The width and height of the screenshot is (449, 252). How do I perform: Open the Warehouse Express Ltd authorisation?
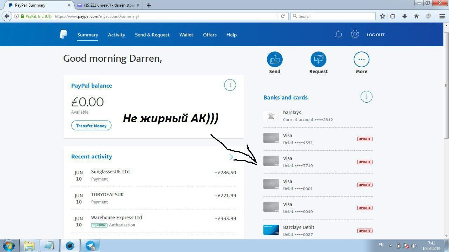coord(154,221)
